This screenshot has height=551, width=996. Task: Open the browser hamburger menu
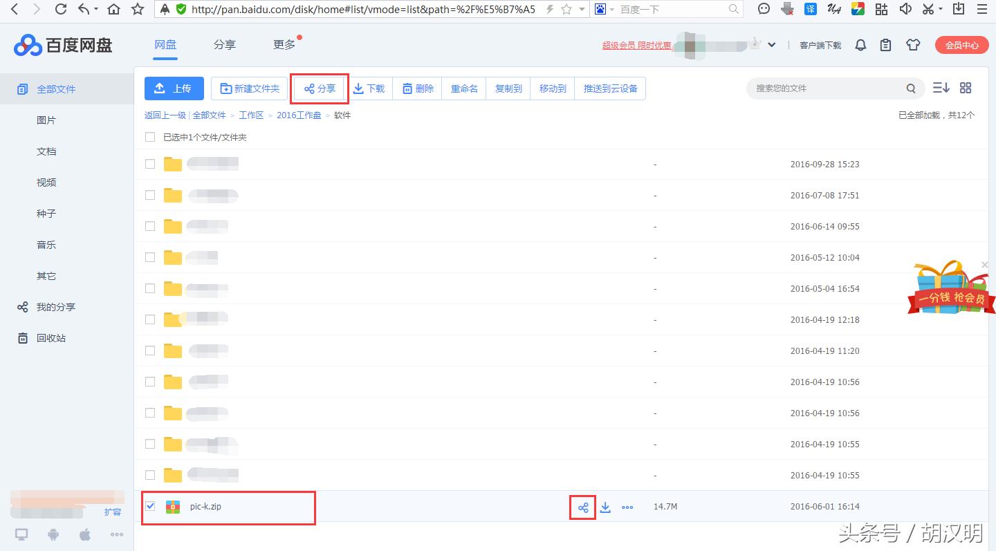pos(983,9)
